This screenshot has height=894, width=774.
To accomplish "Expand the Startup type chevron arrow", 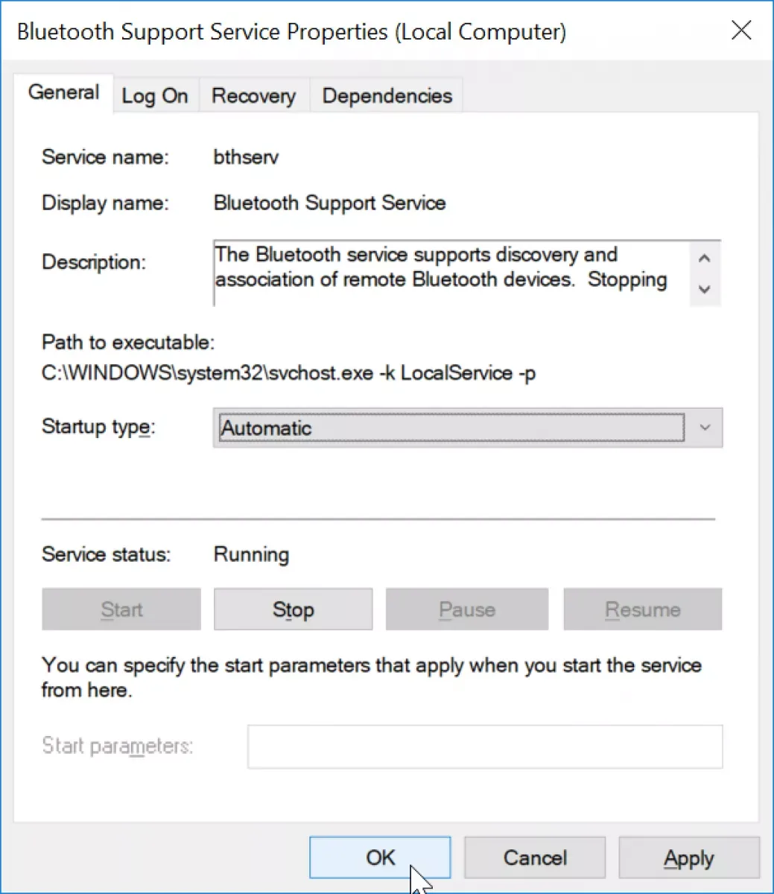I will (705, 428).
